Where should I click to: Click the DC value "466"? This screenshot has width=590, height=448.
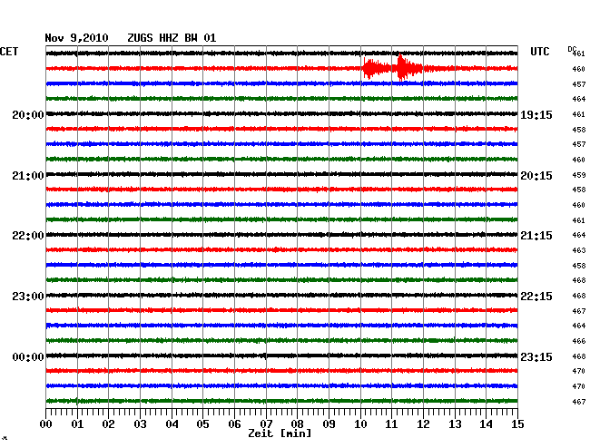(x=579, y=341)
